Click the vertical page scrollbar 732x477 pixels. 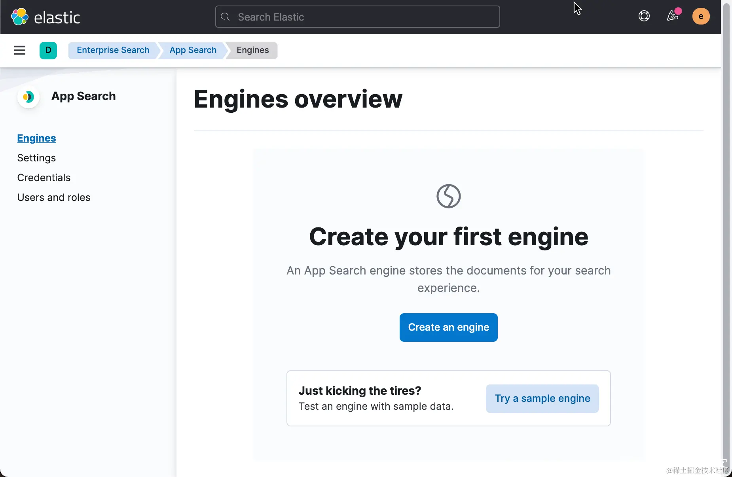coord(726,237)
